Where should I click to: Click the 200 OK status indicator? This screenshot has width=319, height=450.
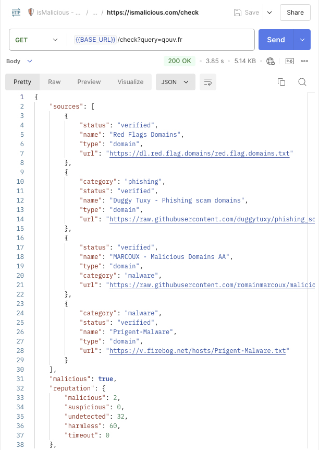coord(179,61)
